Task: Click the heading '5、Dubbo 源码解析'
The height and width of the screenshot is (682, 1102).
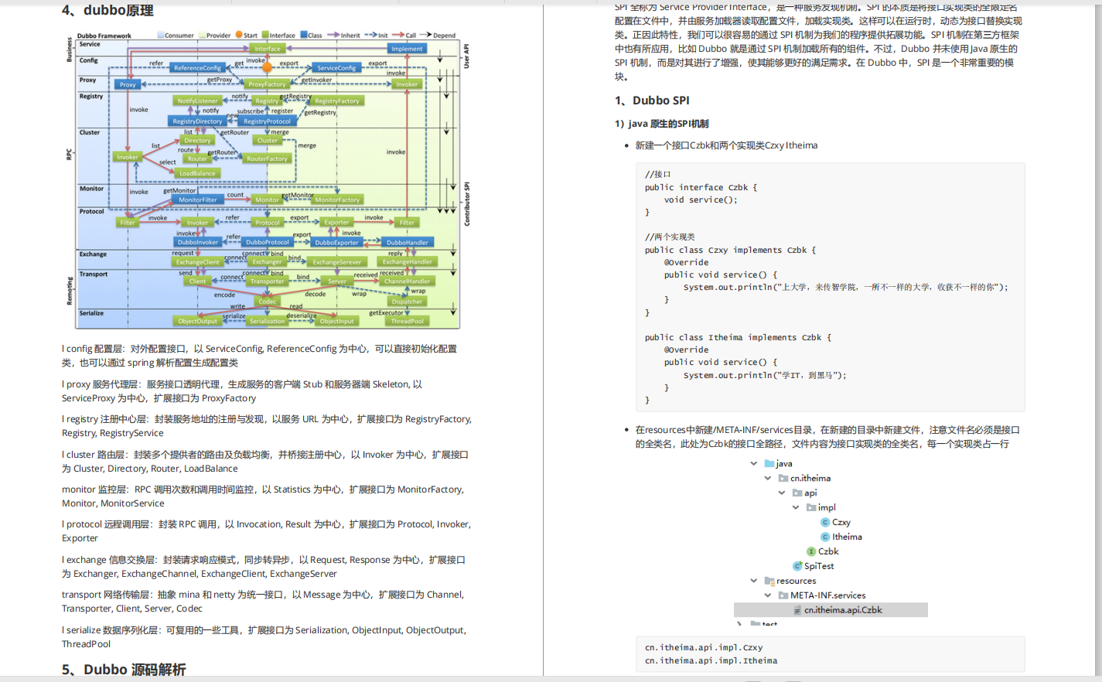Action: [x=124, y=670]
